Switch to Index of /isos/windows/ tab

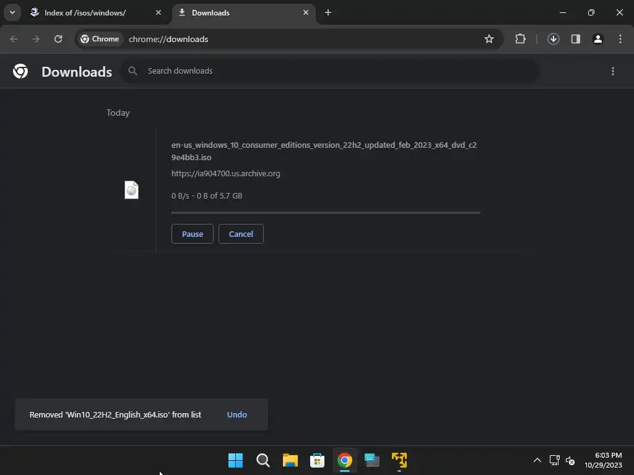pos(96,13)
